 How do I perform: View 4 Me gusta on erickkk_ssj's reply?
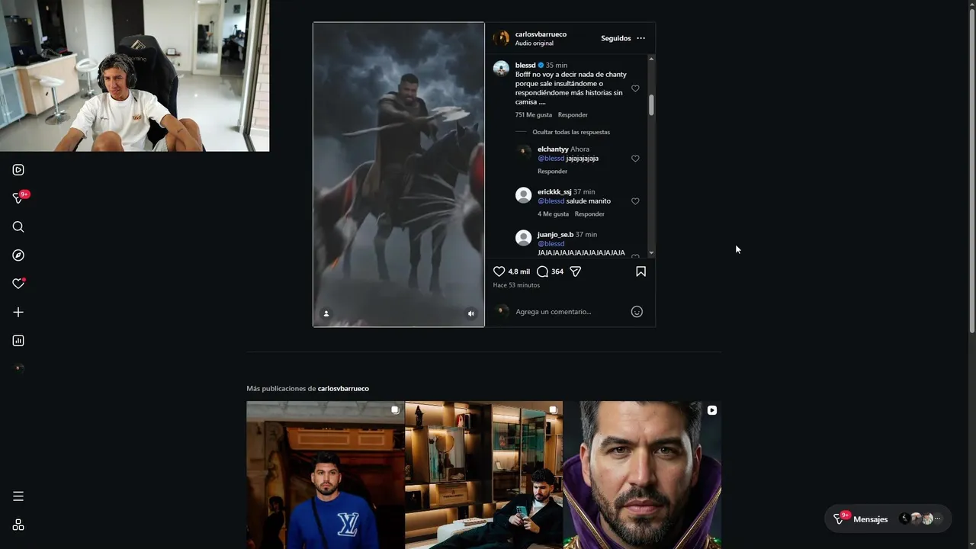pyautogui.click(x=553, y=214)
